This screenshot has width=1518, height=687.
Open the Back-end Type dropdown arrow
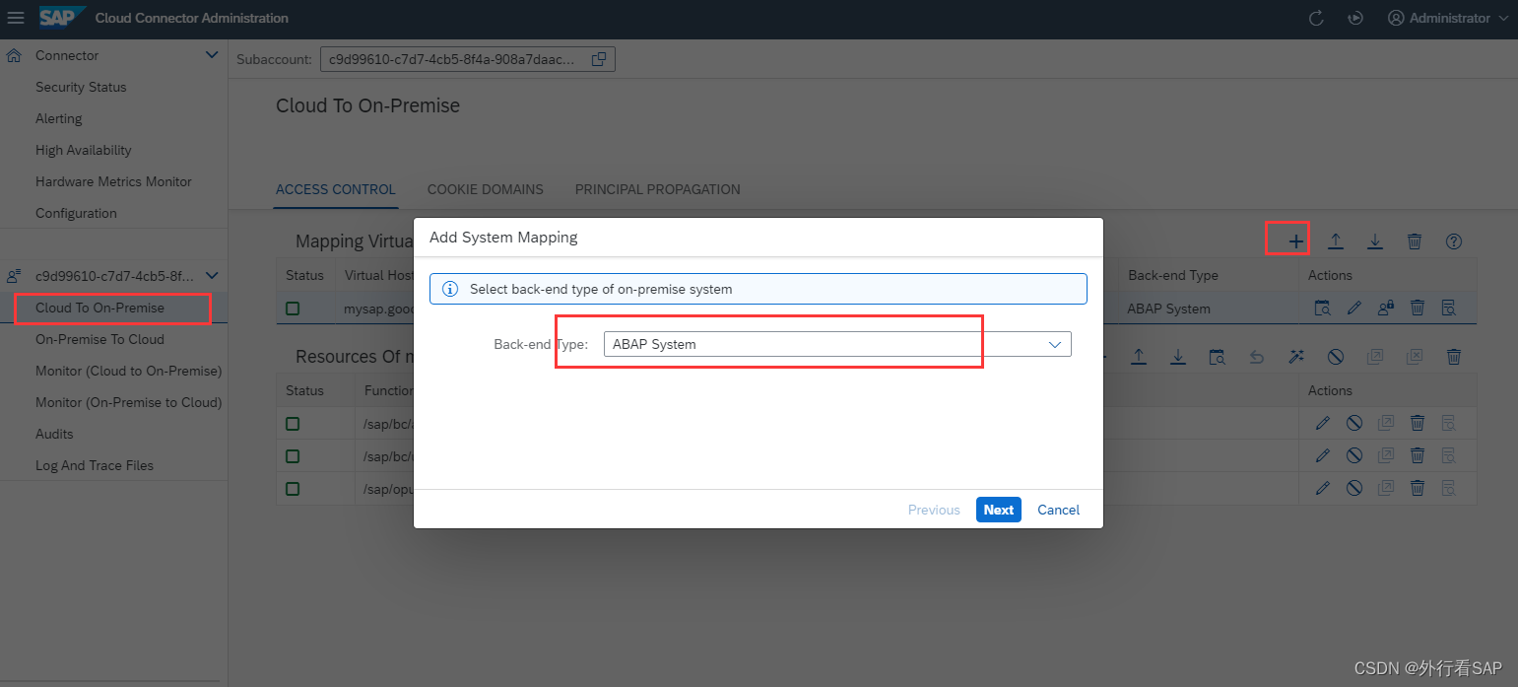pyautogui.click(x=1055, y=344)
